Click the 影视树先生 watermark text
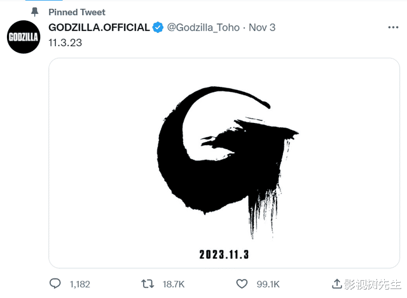The height and width of the screenshot is (298, 407). tap(372, 283)
